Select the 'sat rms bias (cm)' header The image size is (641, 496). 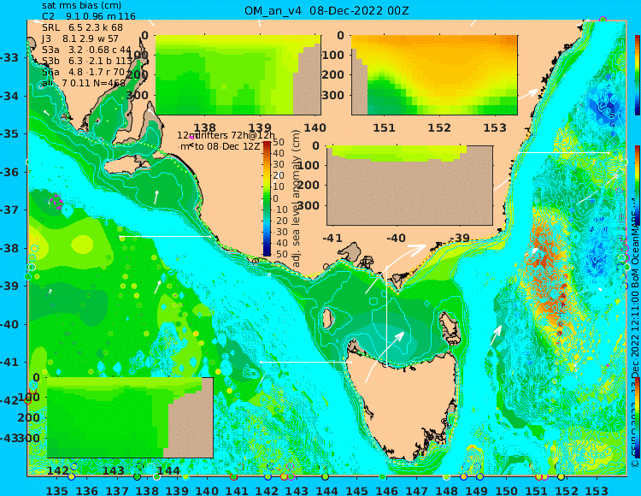click(81, 6)
